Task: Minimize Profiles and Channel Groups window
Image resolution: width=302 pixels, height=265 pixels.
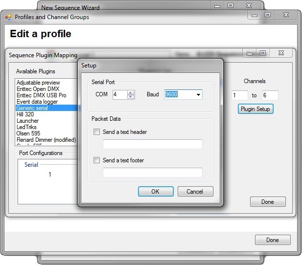Action: (255, 15)
